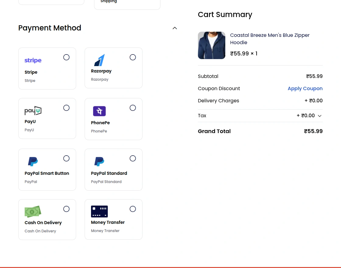Collapse the Payment Method section chevron
This screenshot has width=341, height=268.
[175, 28]
